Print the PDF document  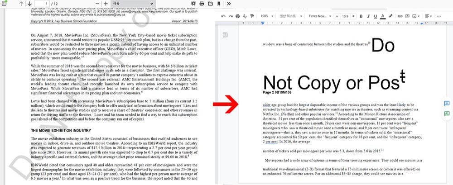202,4
